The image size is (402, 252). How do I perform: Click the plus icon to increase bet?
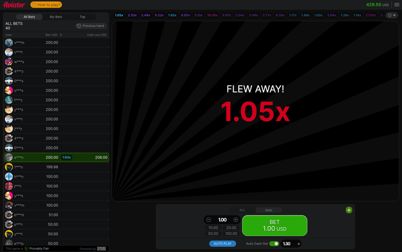pos(236,220)
